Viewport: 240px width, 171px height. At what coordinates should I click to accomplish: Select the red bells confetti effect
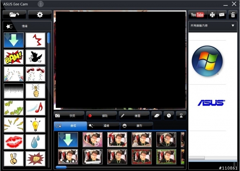pos(35,74)
